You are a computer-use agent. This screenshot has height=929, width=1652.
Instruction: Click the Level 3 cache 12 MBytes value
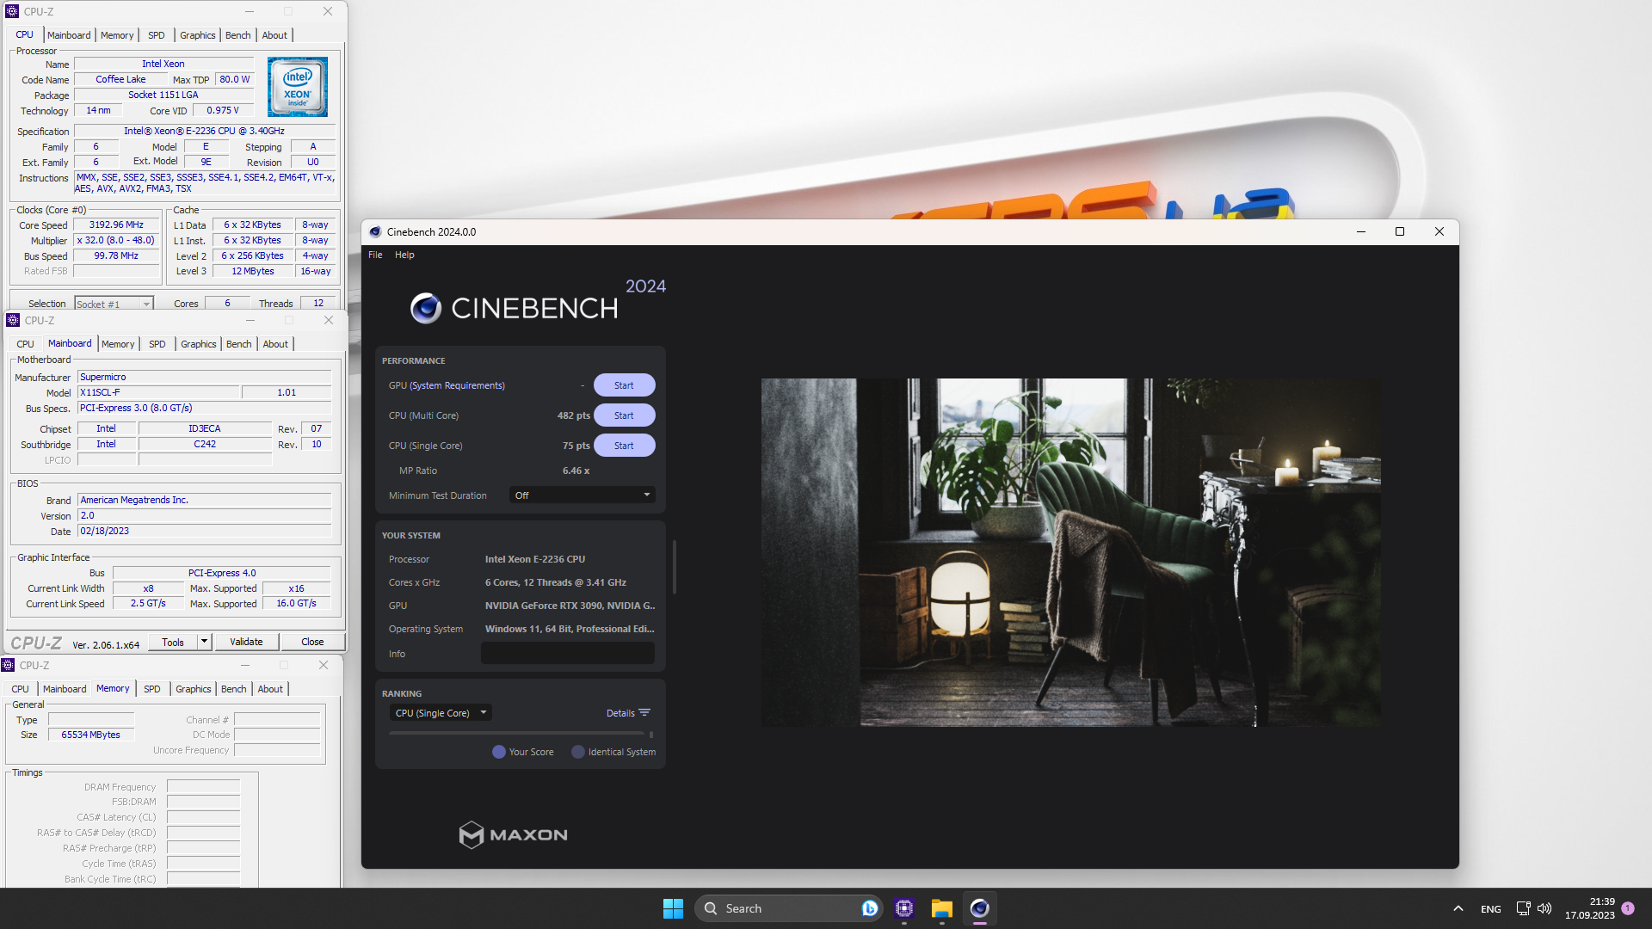(253, 271)
